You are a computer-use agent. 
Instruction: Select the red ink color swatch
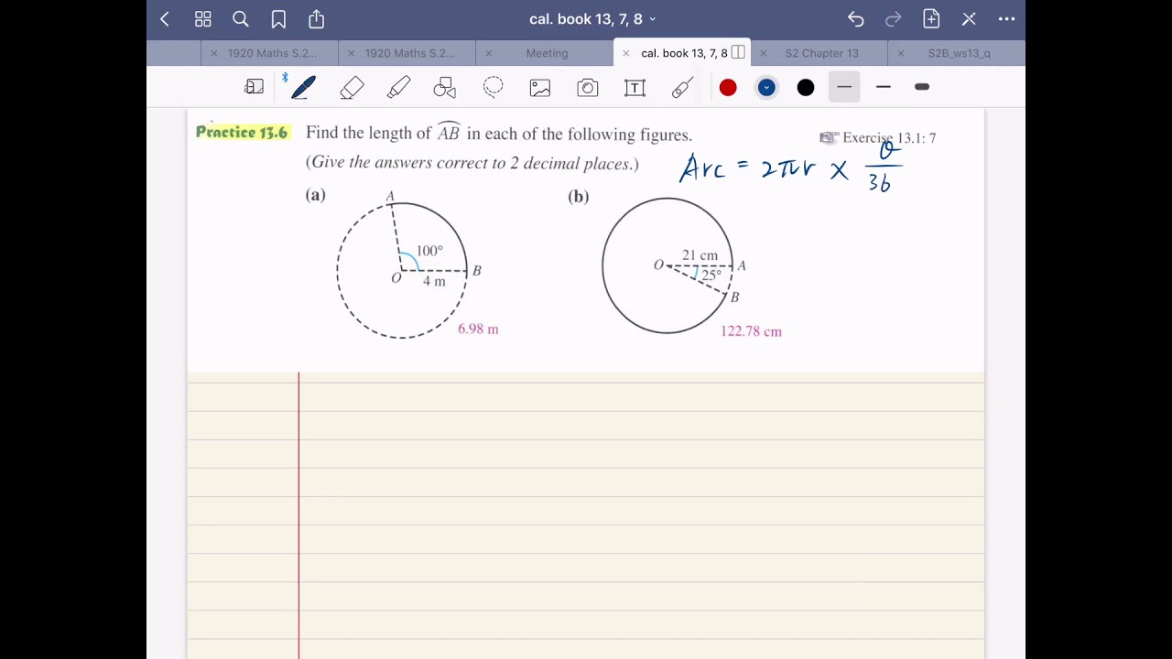[x=728, y=87]
